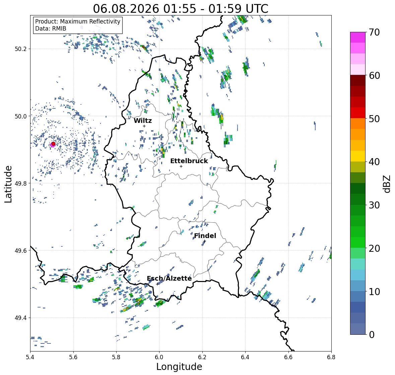The height and width of the screenshot is (375, 395).
Task: Click the 6.0 longitude tick label
Action: [x=159, y=357]
